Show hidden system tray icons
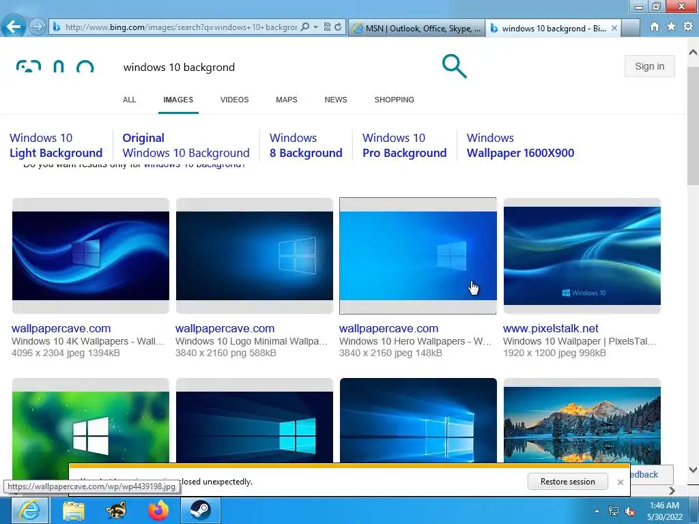This screenshot has height=524, width=699. point(597,511)
